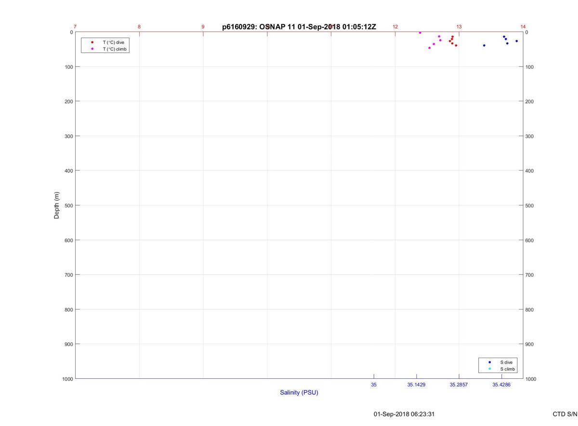Select temperature tick label '13' on top axis

(x=459, y=26)
